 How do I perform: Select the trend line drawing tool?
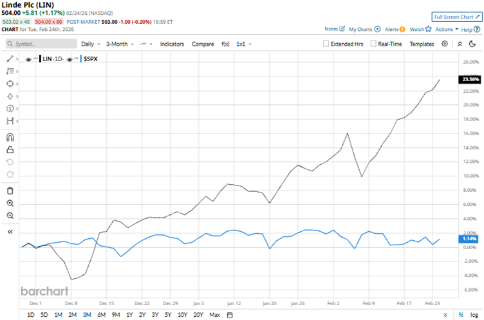click(10, 59)
